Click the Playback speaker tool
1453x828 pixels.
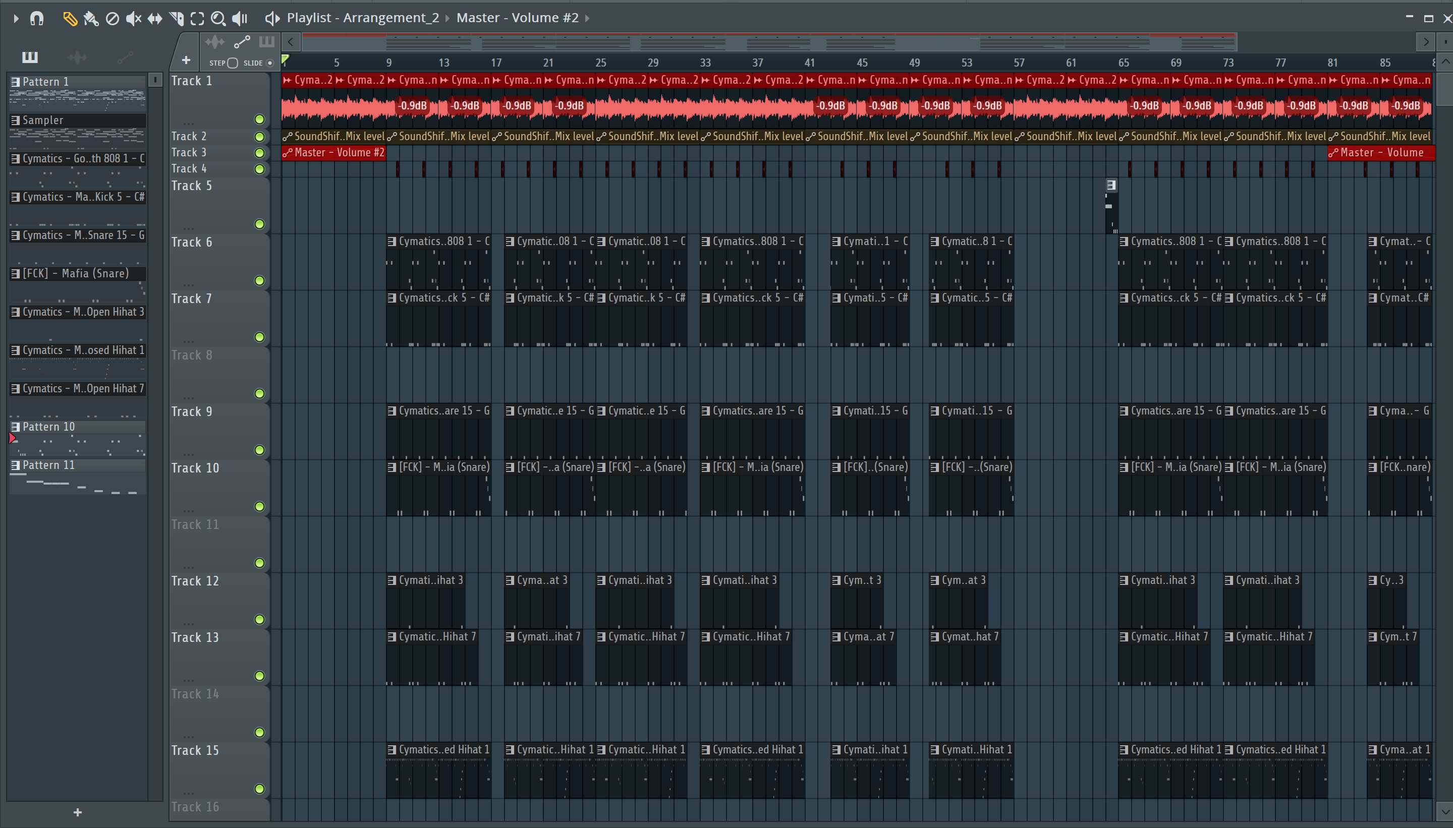(x=240, y=19)
